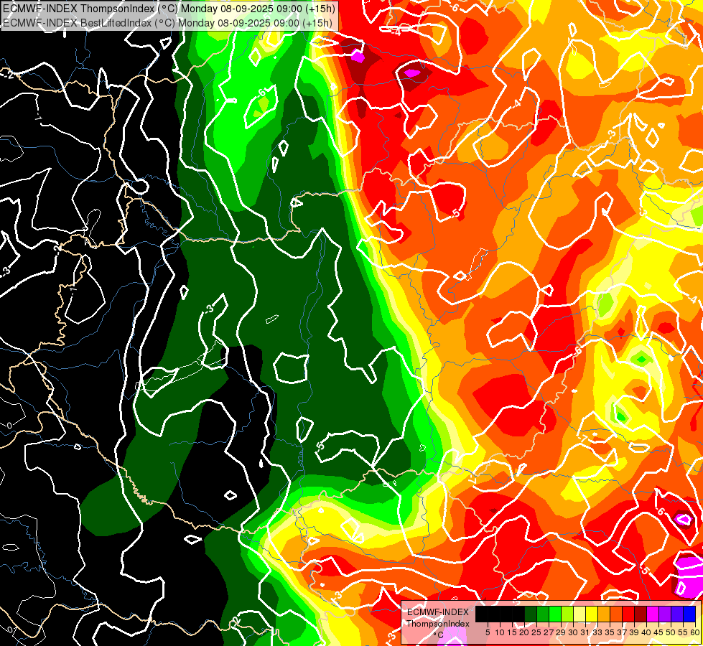Click the legend's ThompsonIndex label

(438, 624)
